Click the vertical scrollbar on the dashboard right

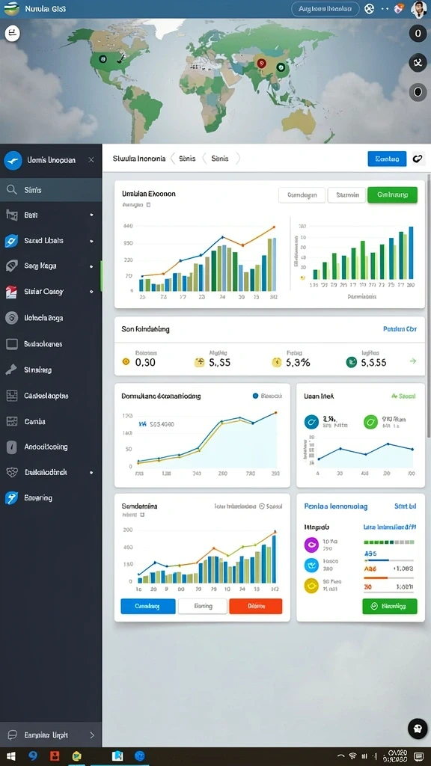pos(429,305)
